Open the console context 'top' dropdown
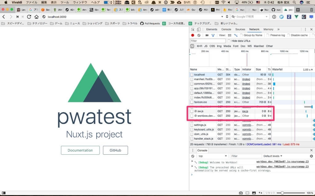Screen dimensions: 315x196 tap(213, 156)
